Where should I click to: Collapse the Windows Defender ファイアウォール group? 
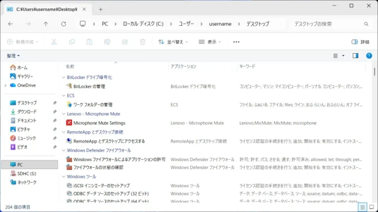(64, 150)
